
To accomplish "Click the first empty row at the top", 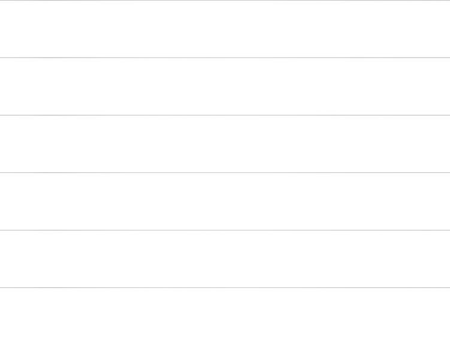I will (225, 29).
